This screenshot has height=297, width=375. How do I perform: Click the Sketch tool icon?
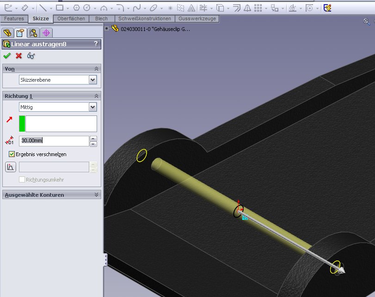coord(8,8)
